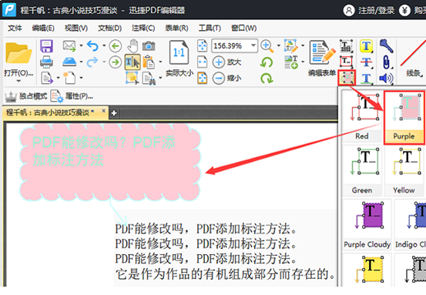The image size is (426, 295).
Task: Open the 工具(T) menu
Action: [210, 28]
